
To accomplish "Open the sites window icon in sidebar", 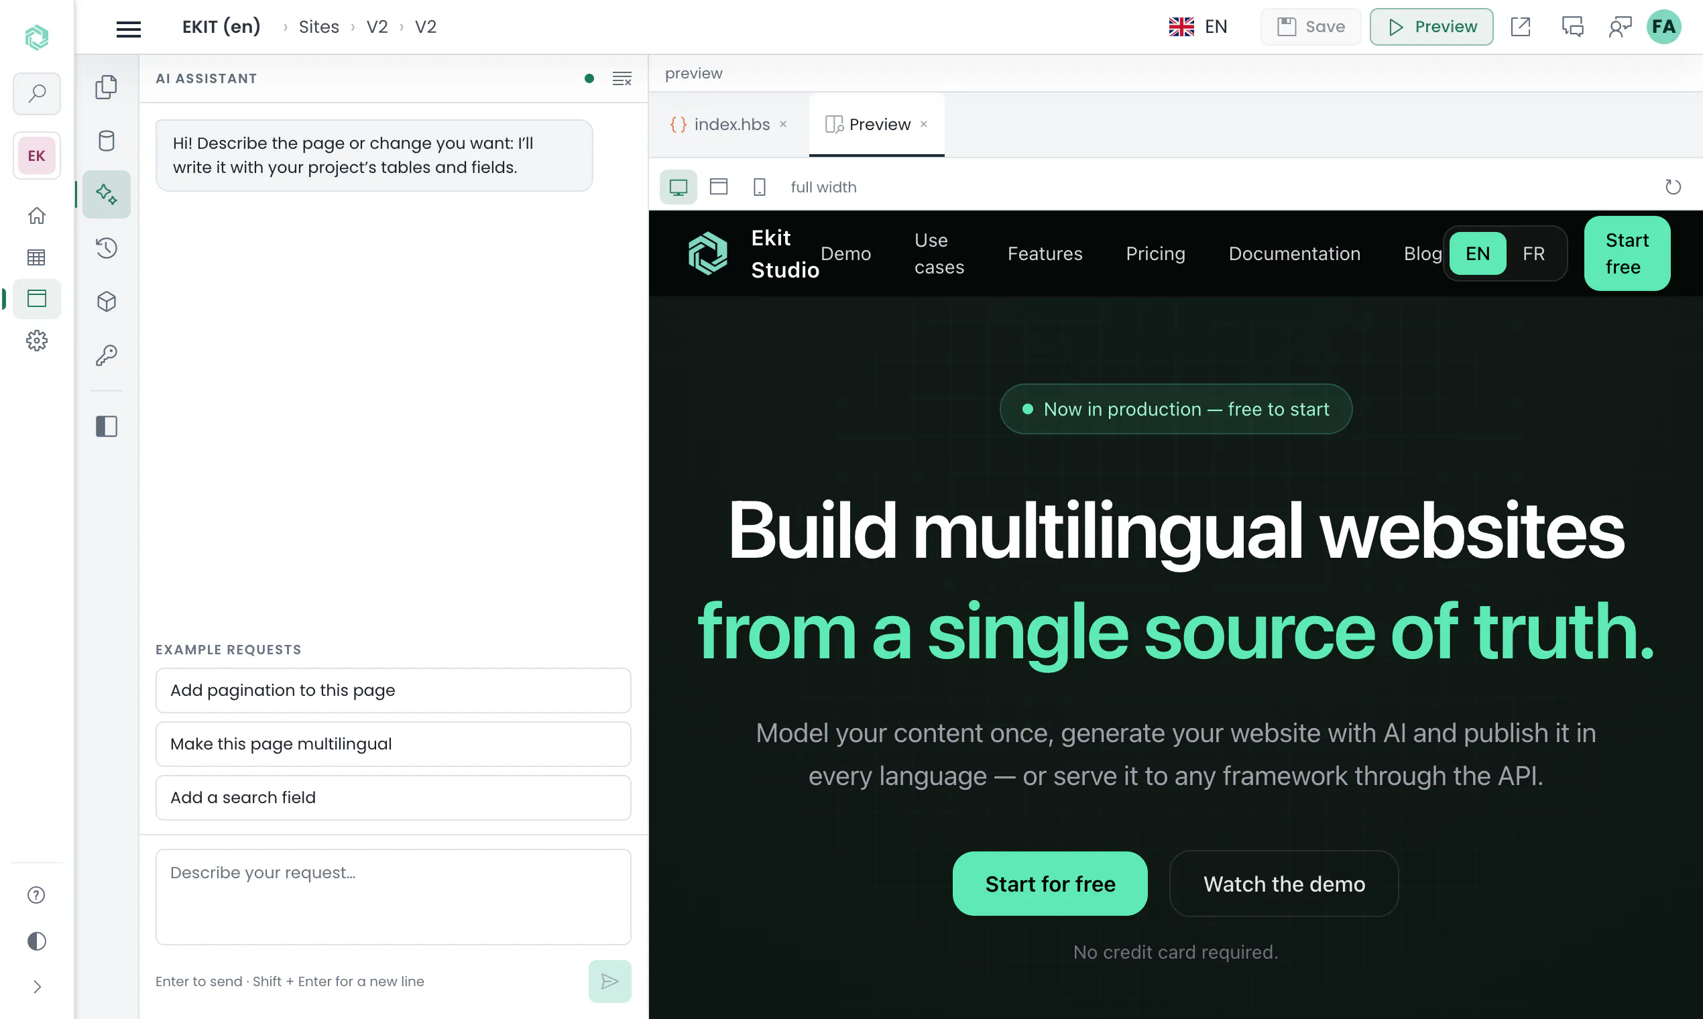I will 37,299.
